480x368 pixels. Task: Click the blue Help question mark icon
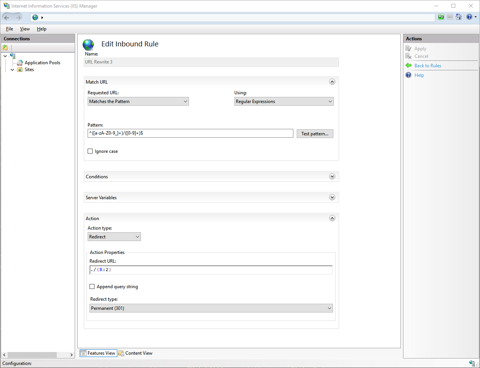408,75
